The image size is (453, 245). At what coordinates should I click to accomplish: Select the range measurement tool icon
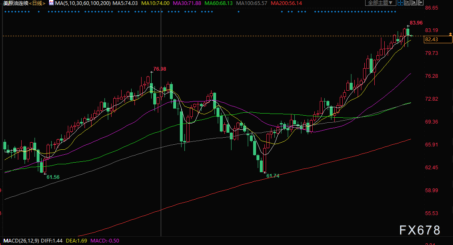(x=407, y=2)
